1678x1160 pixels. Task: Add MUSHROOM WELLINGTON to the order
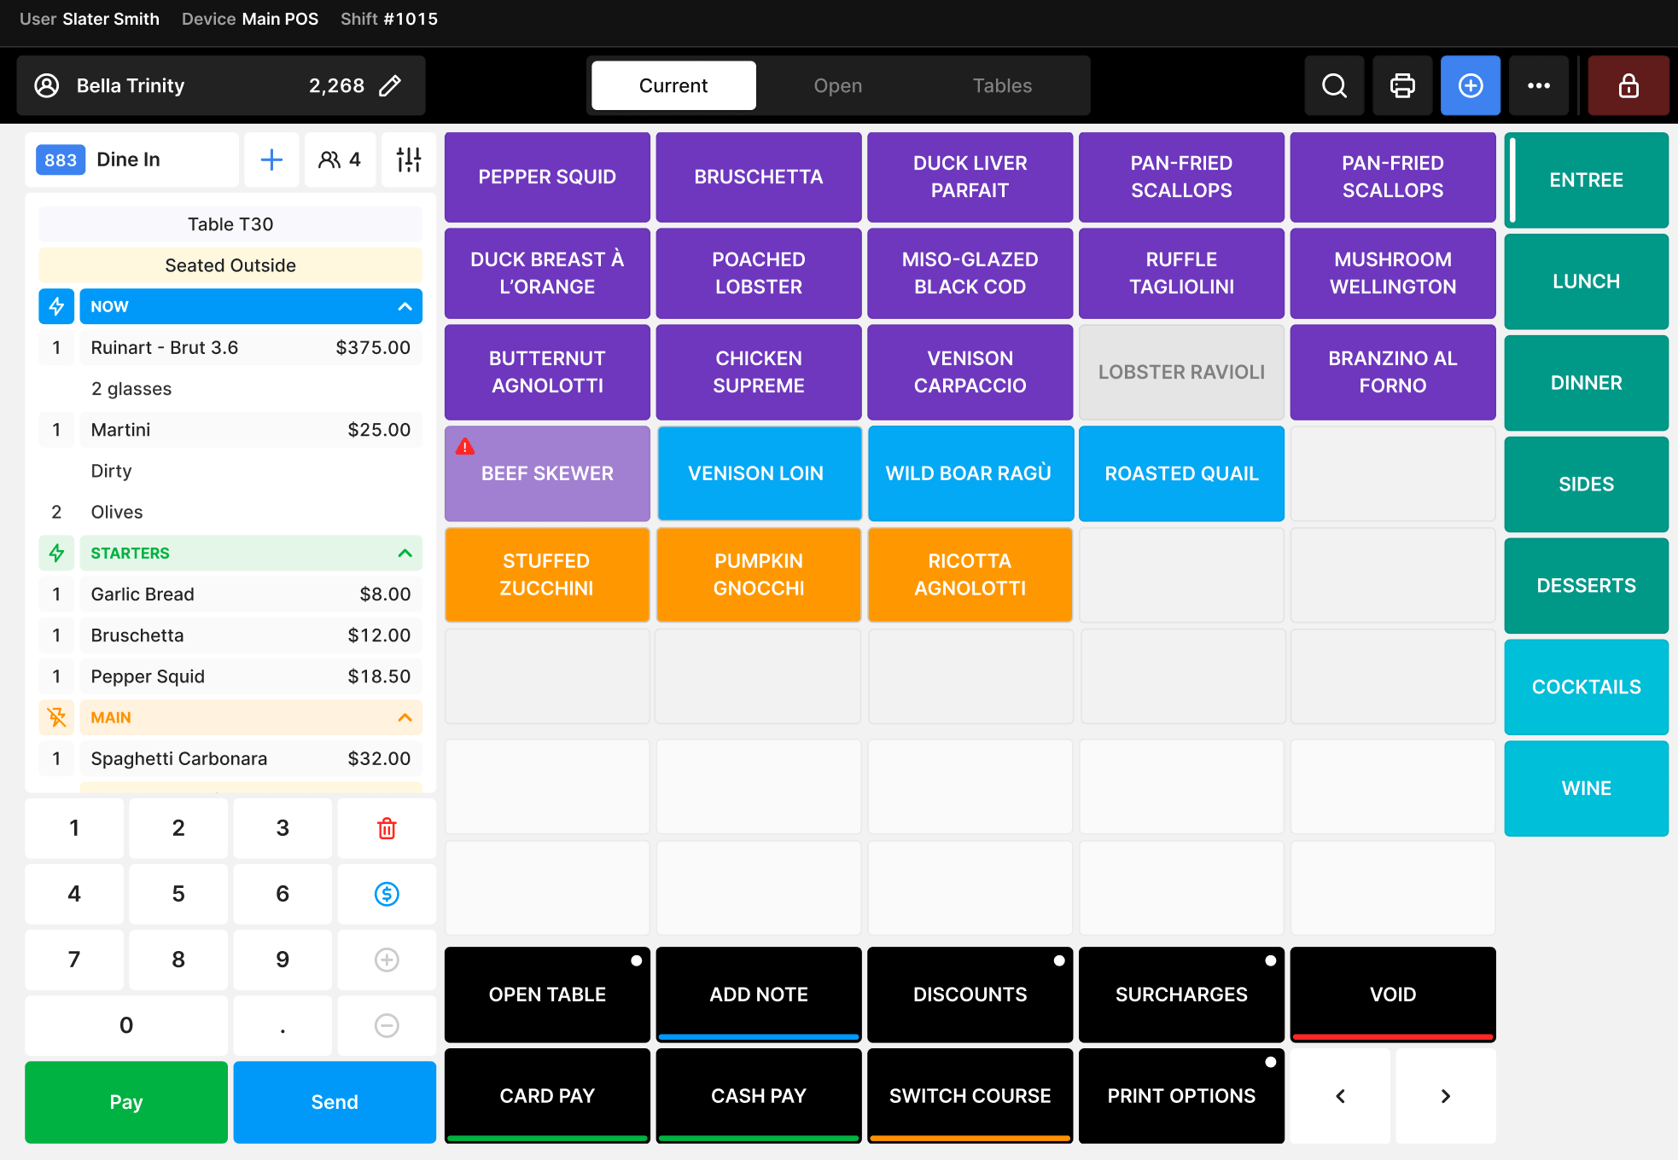tap(1393, 273)
